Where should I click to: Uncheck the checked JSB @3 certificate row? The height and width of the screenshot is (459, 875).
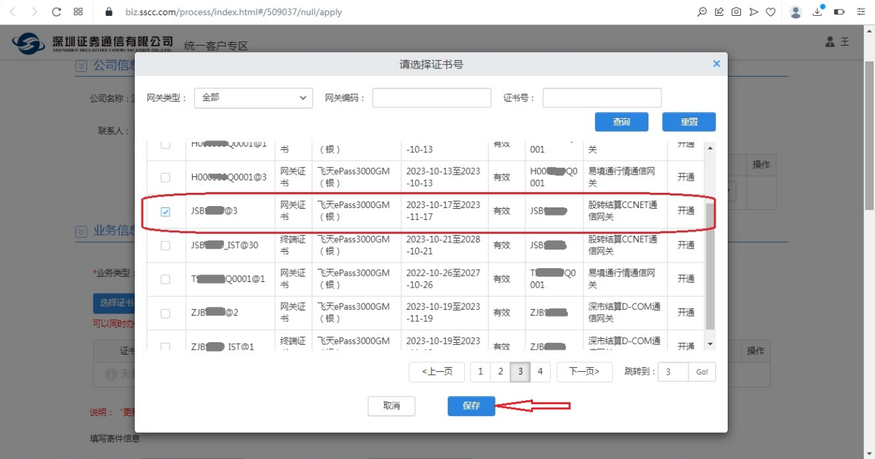(x=165, y=212)
